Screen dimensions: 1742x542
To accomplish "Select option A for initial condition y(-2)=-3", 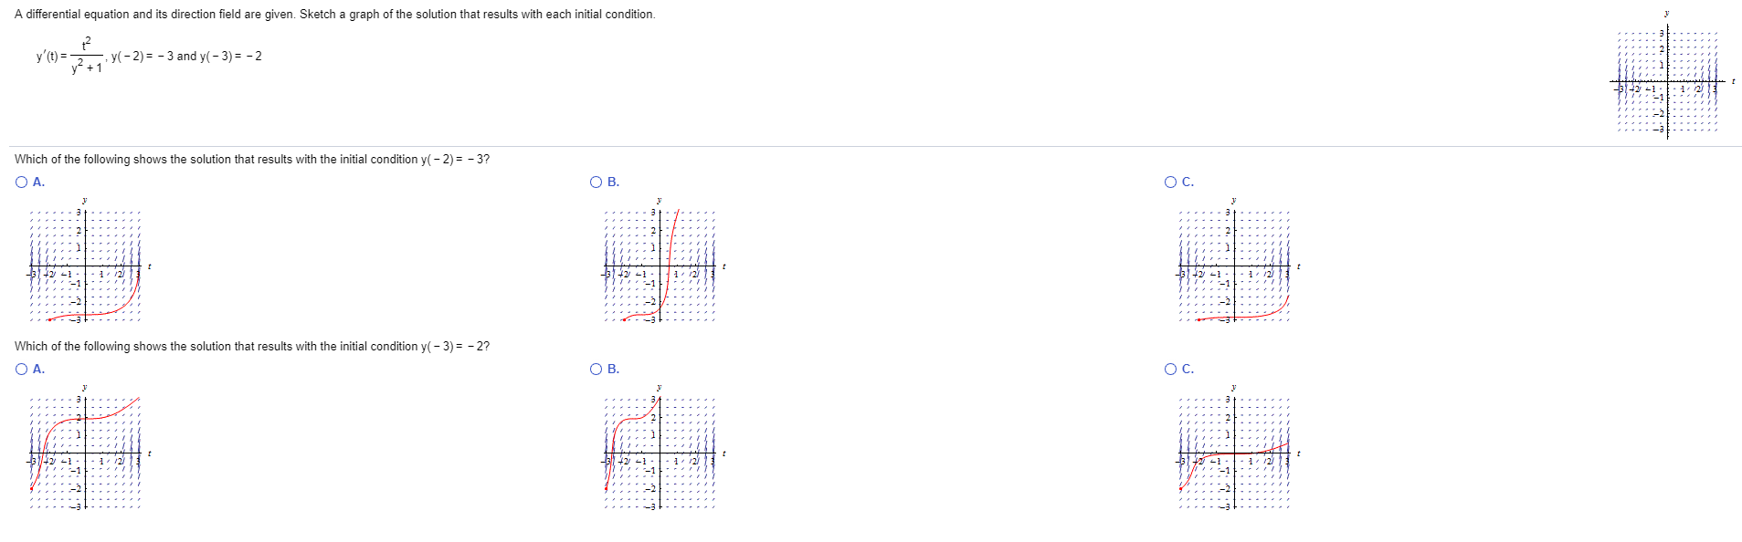I will click(x=20, y=182).
